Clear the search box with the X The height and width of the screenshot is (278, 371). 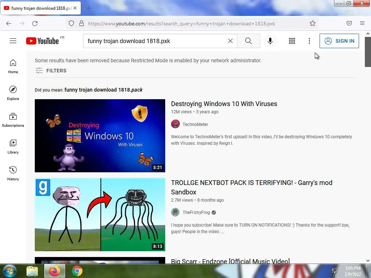coord(230,41)
